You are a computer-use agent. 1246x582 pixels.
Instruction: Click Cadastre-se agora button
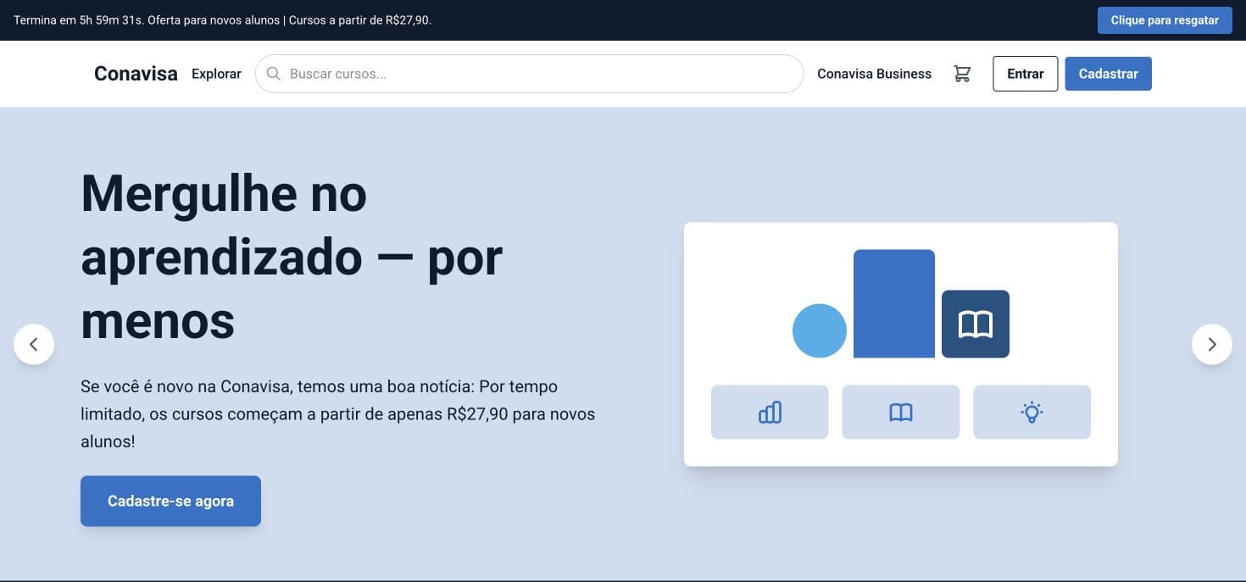pos(170,501)
